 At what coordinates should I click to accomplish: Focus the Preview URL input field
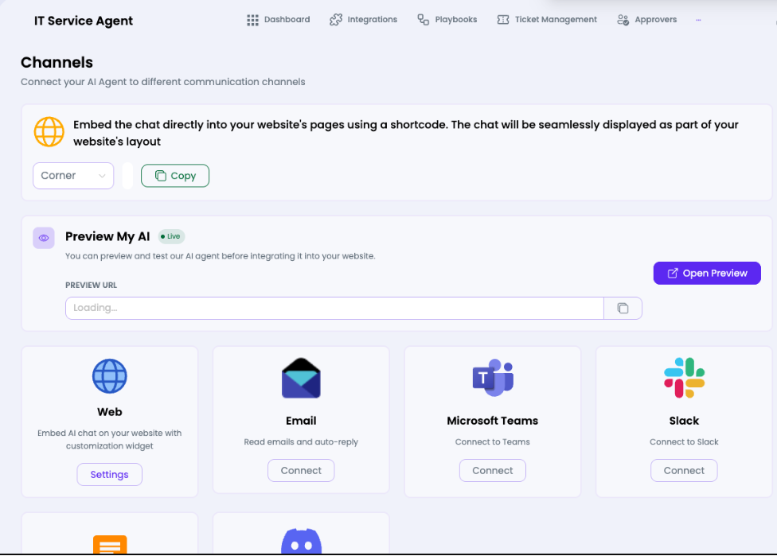tap(334, 308)
